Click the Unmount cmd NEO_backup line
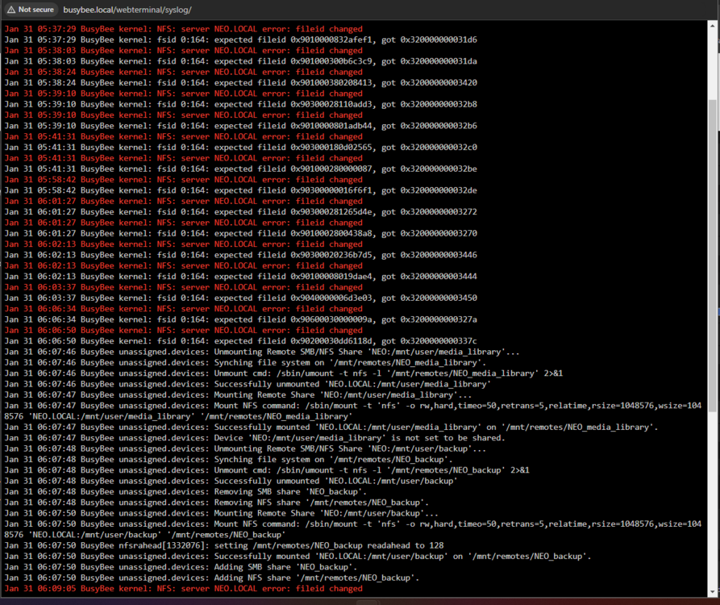Image resolution: width=720 pixels, height=605 pixels. [267, 470]
